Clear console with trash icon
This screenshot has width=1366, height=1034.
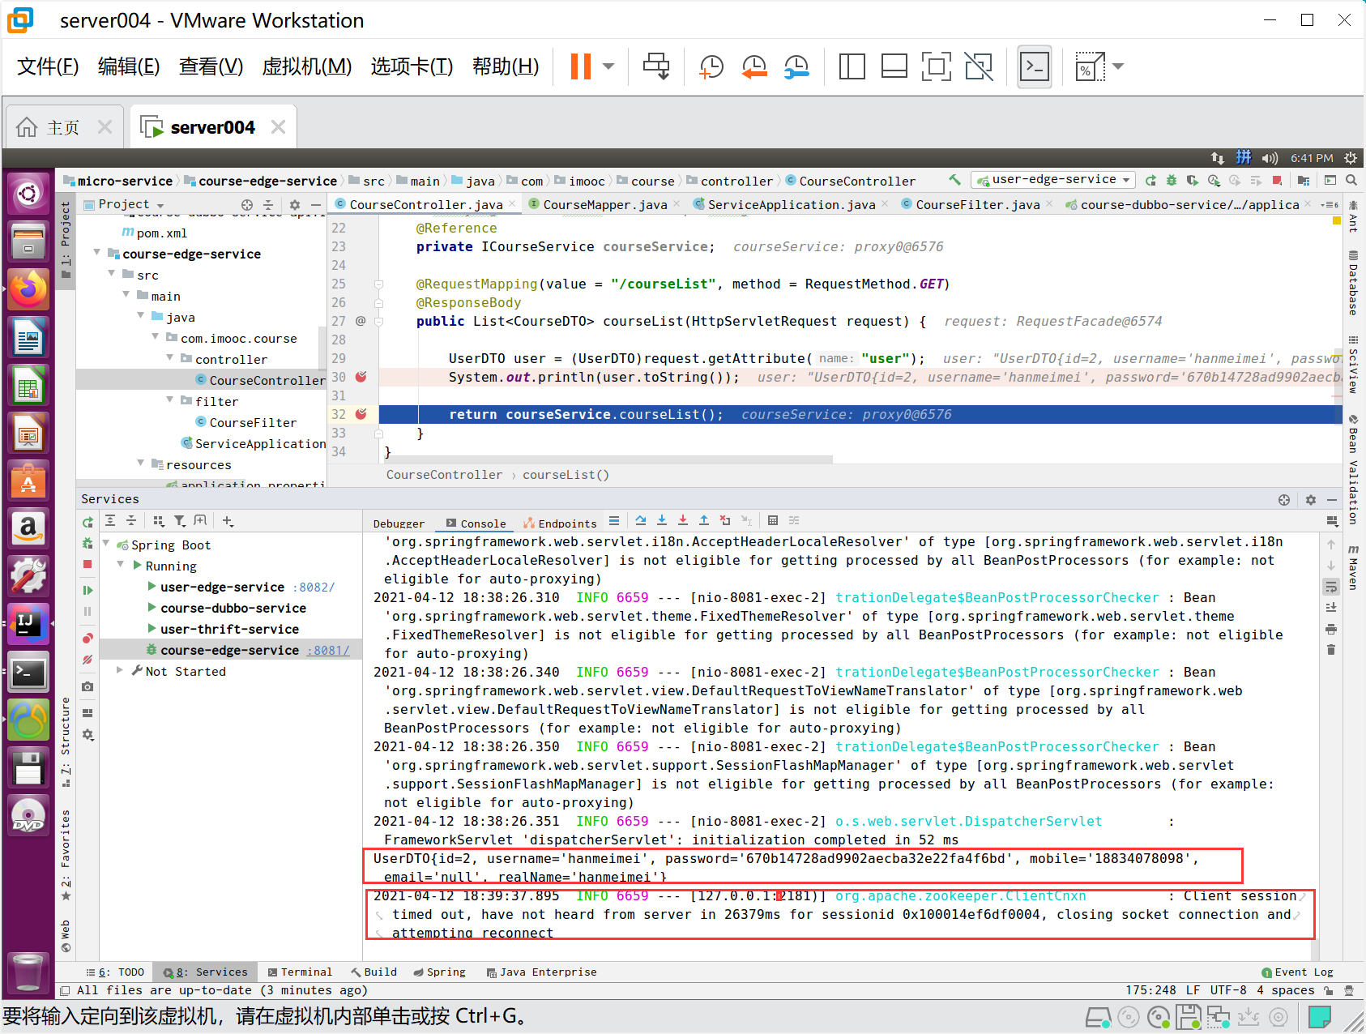1330,650
